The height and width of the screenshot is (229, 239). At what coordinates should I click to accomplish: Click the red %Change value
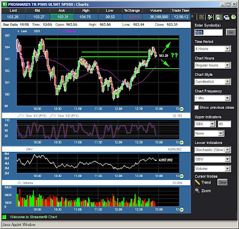coord(134,17)
